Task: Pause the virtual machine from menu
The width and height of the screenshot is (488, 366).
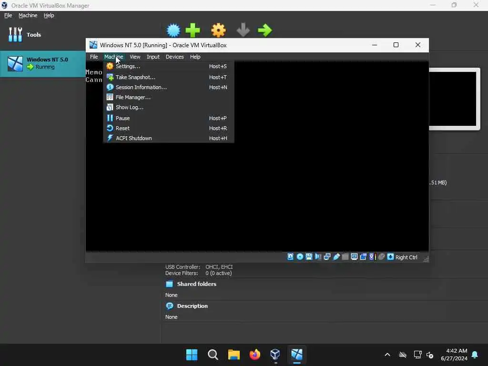Action: click(x=168, y=118)
